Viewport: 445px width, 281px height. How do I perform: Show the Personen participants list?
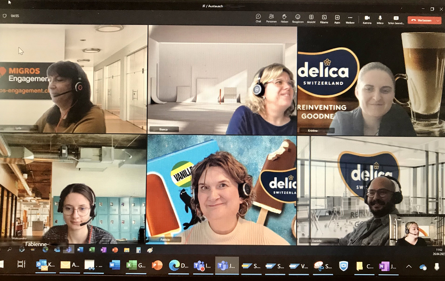point(271,18)
